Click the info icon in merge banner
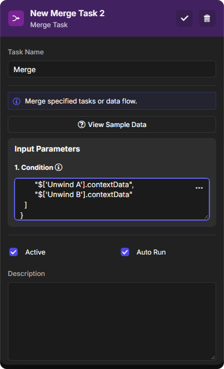The height and width of the screenshot is (369, 224). 17,101
